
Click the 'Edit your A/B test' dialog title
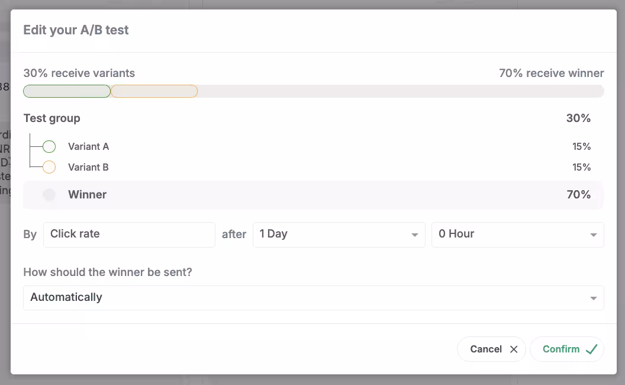76,30
